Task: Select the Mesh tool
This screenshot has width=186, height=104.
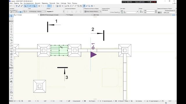Action: 11,65
